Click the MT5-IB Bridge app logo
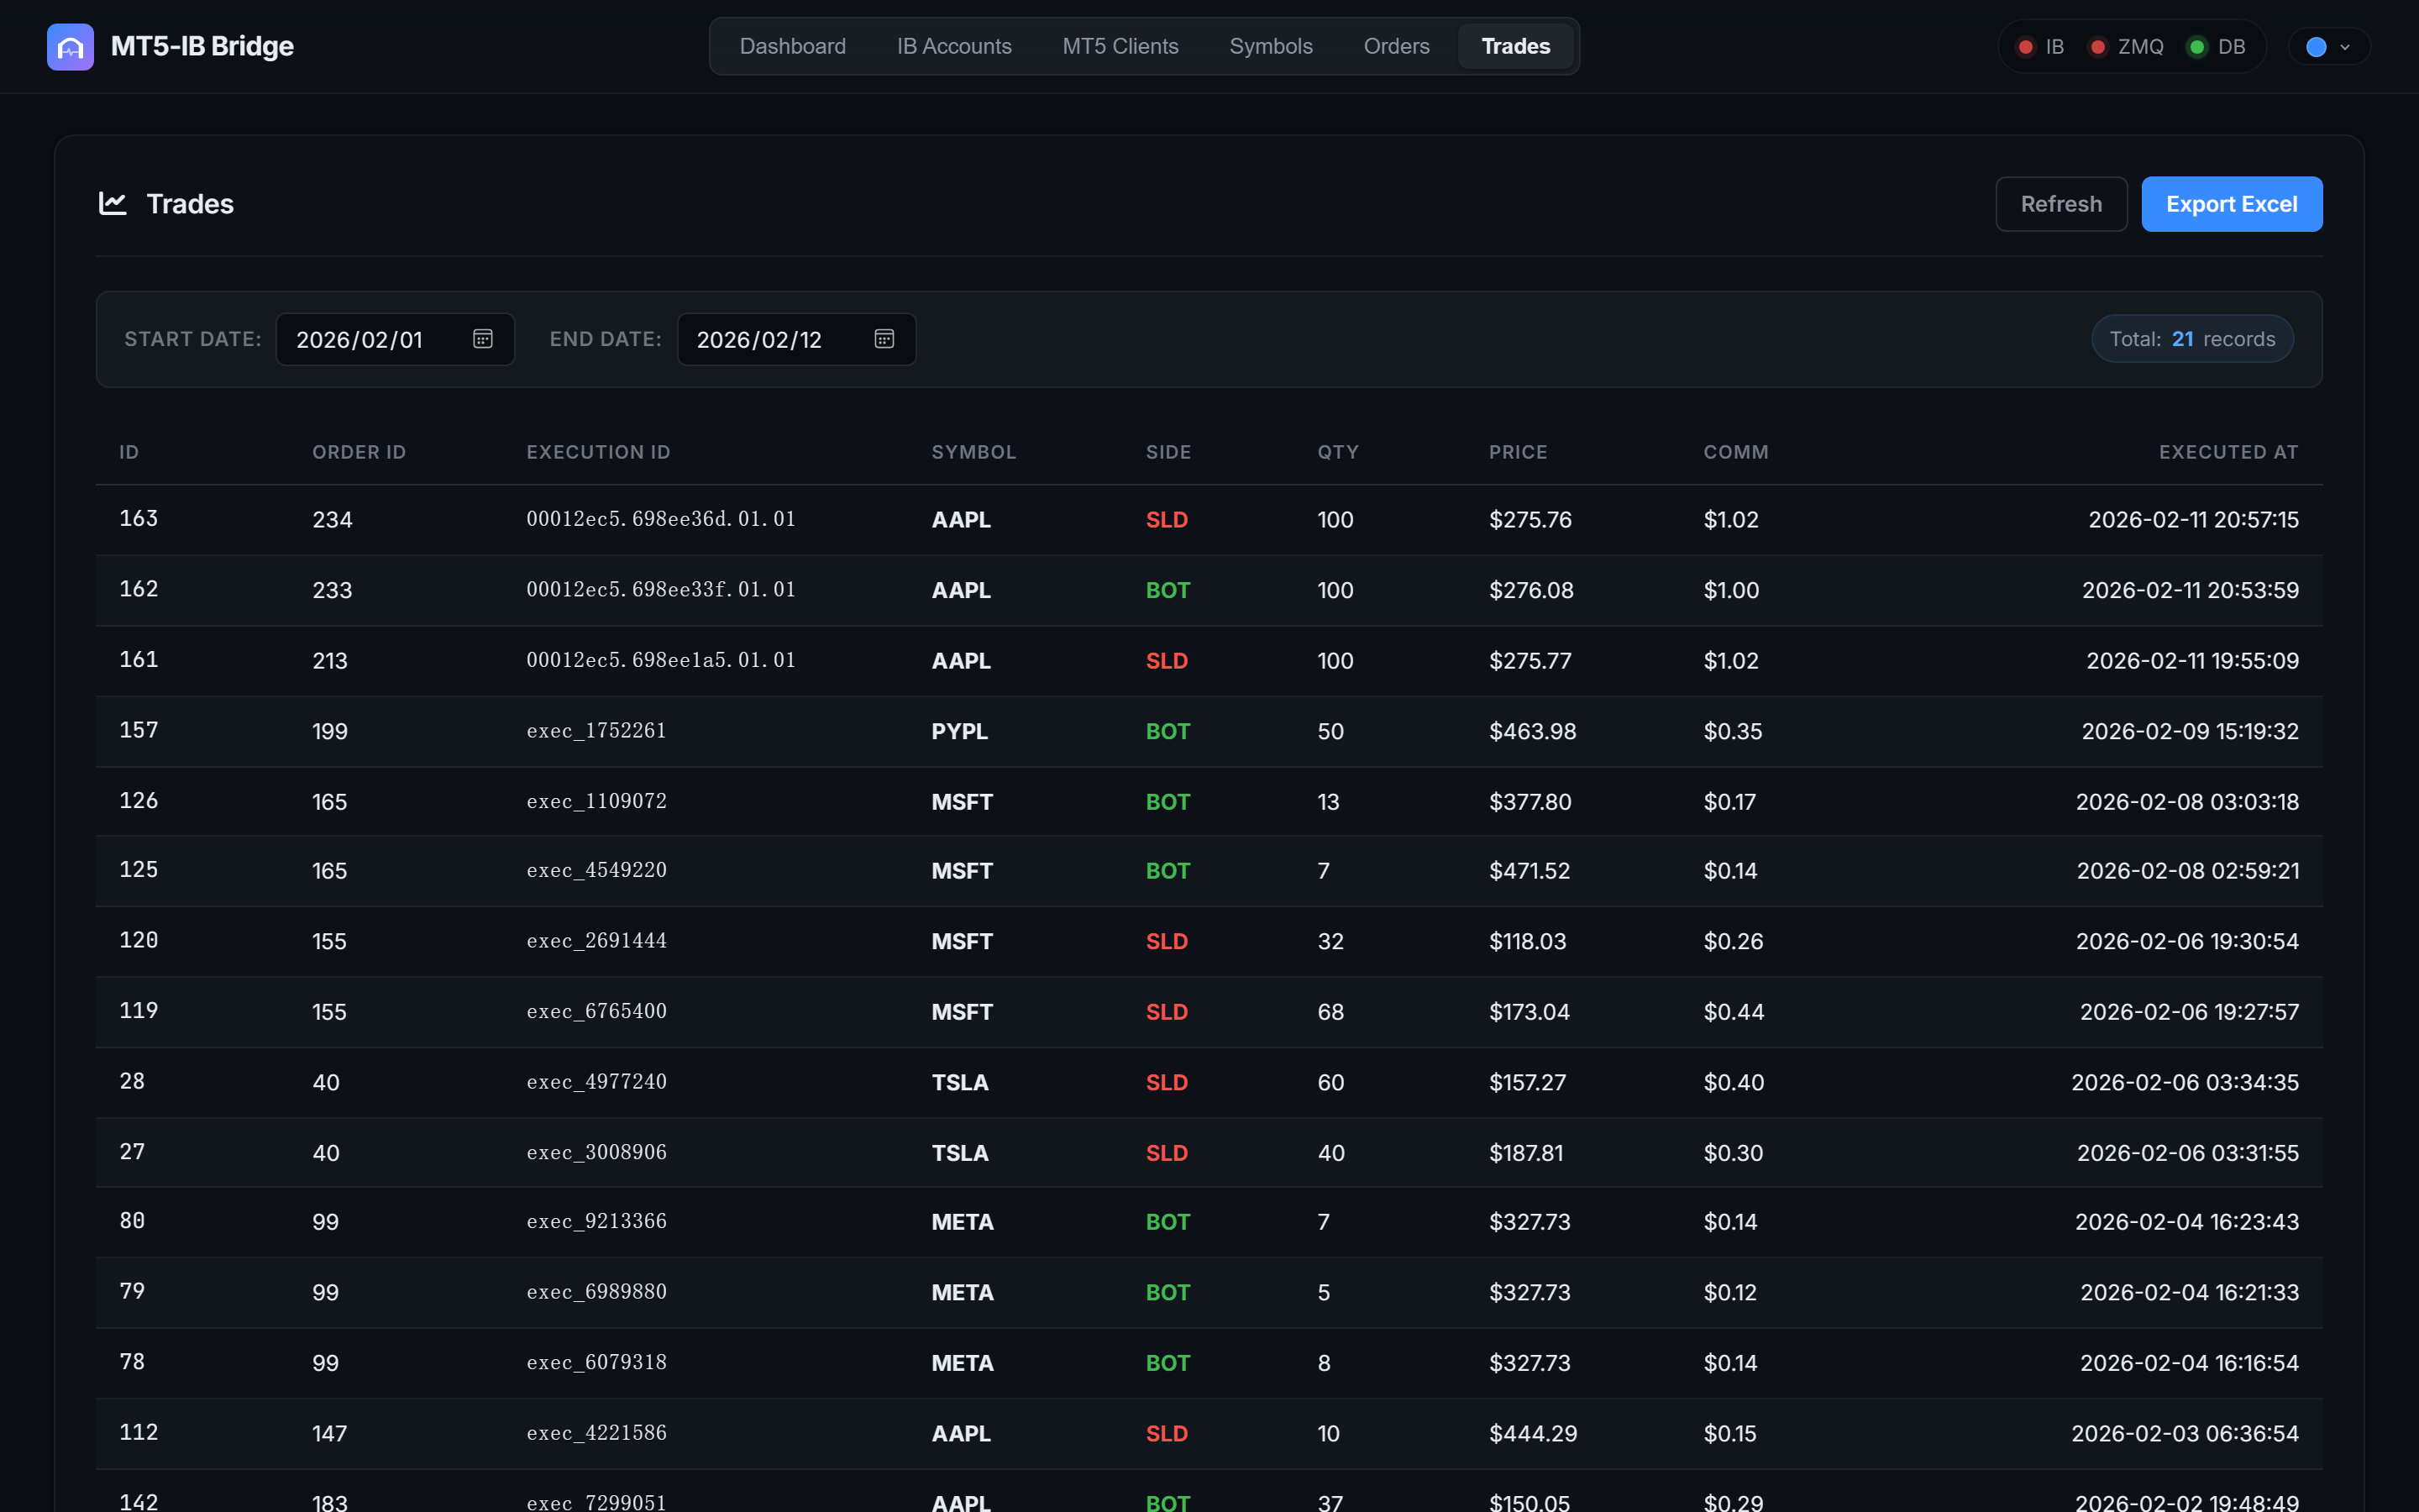The width and height of the screenshot is (2419, 1512). point(69,46)
